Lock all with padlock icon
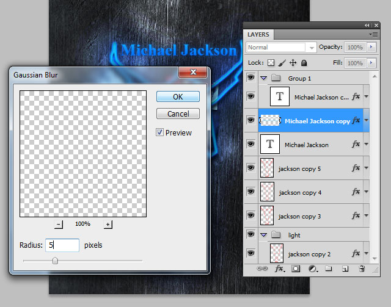391x307 pixels. [304, 62]
